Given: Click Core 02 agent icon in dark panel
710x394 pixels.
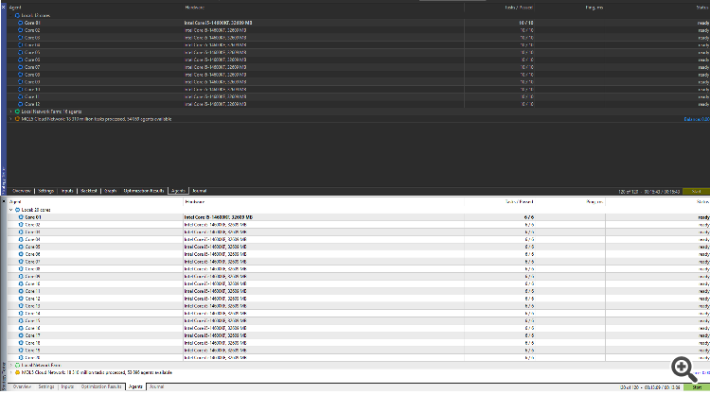Looking at the screenshot, I should point(20,30).
